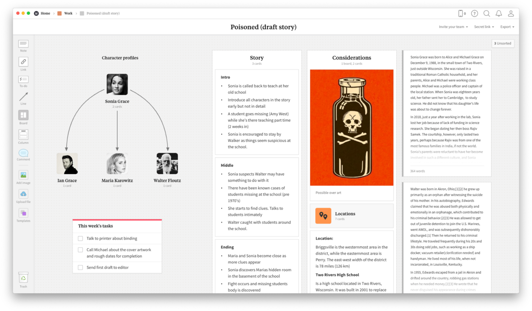Open the search magnifier in top bar

[486, 14]
